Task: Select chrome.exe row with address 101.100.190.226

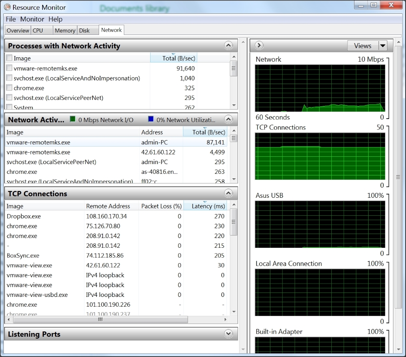Action: coord(116,305)
